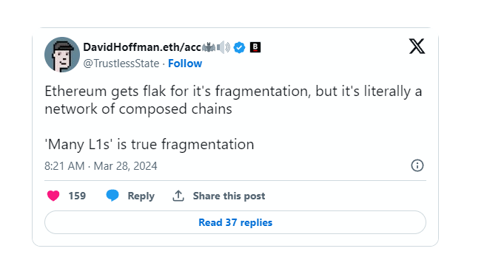
Task: Click the 159 likes count
Action: [77, 196]
